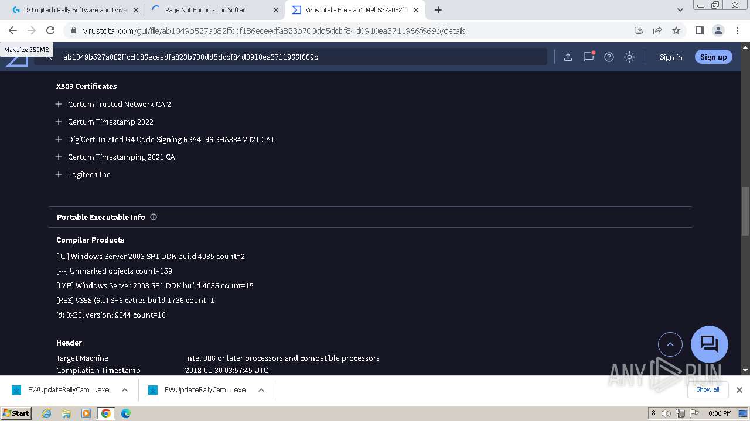Open Internet Explorer from the taskbar
The height and width of the screenshot is (421, 750).
[47, 413]
